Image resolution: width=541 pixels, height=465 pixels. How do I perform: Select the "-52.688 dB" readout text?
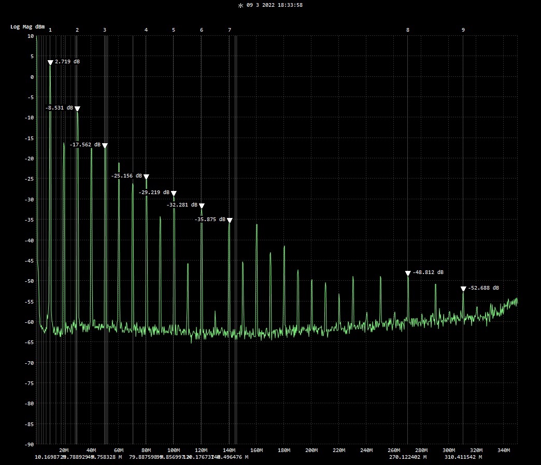483,288
